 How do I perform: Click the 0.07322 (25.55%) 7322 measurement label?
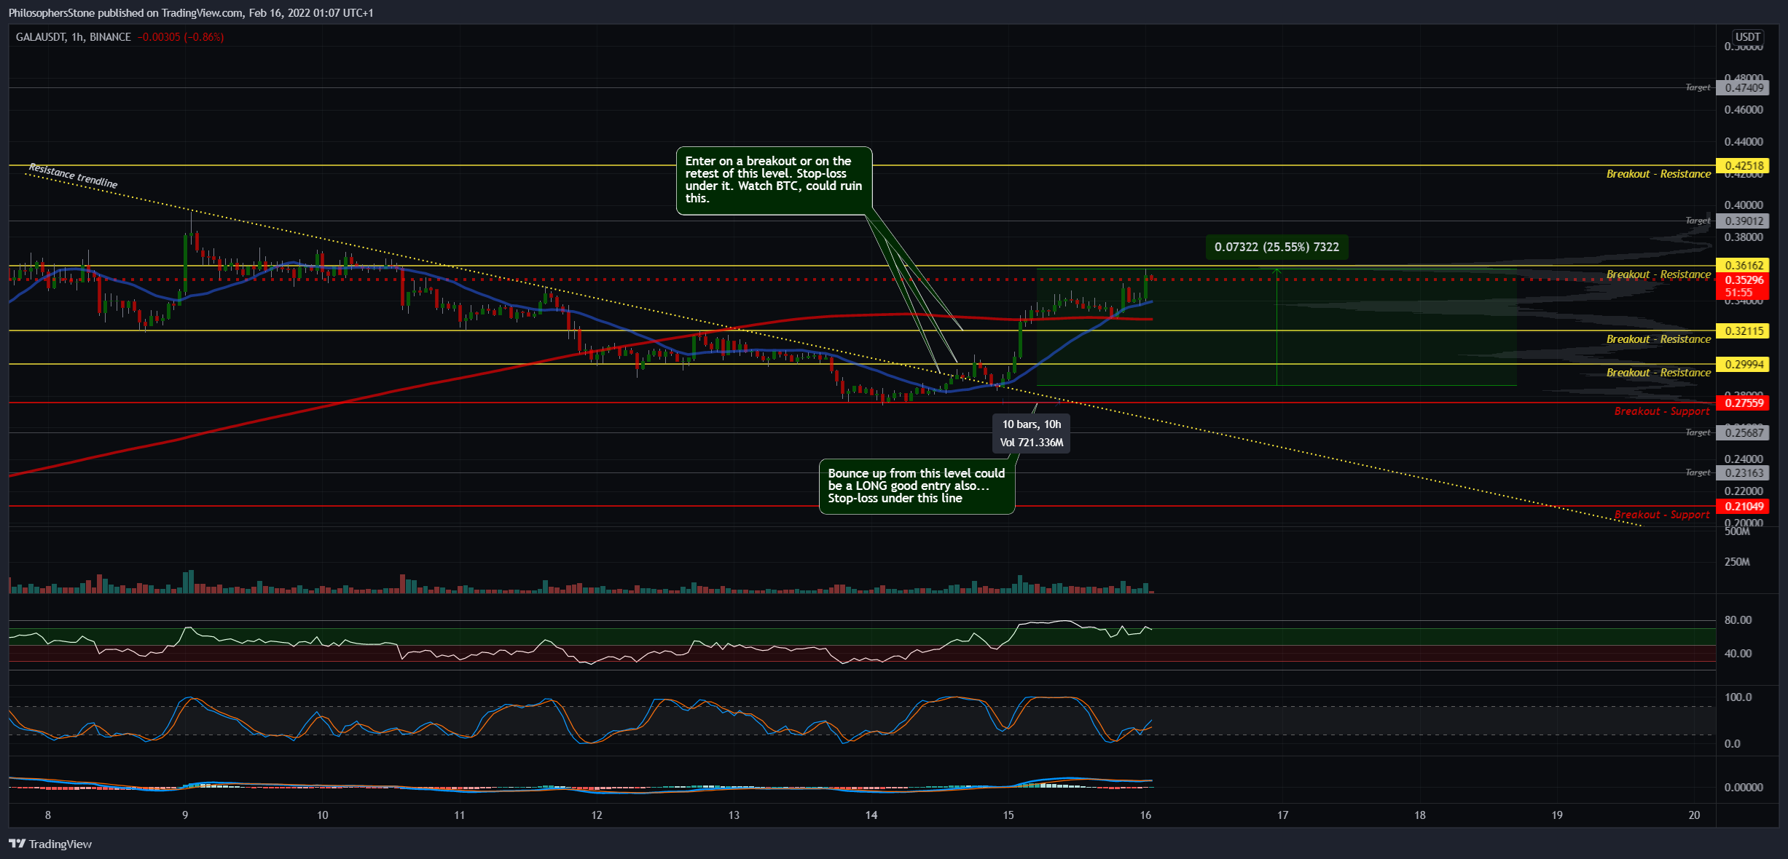tap(1277, 247)
